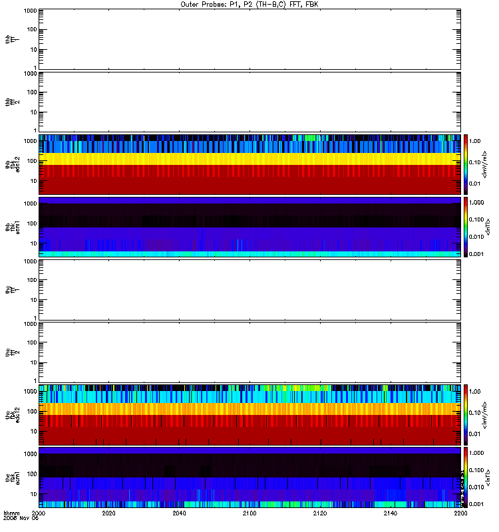Image resolution: width=499 pixels, height=532 pixels.
Task: Click '1.000' on thc scm1 color bar
Action: 476,453
